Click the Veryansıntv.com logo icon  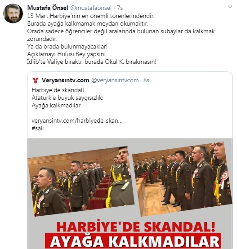[35, 80]
